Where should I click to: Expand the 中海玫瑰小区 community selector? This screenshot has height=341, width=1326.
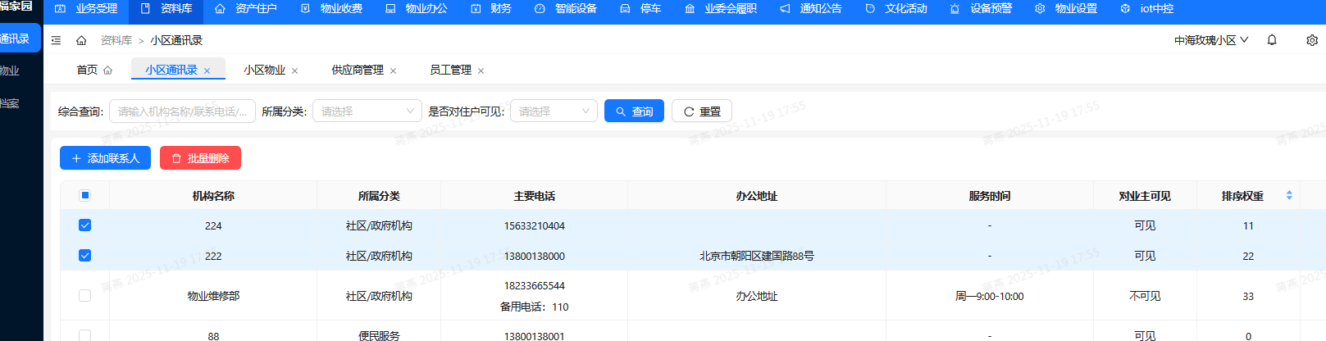pyautogui.click(x=1210, y=40)
